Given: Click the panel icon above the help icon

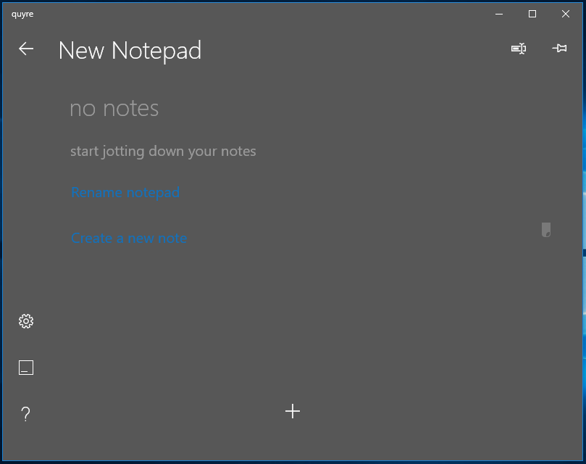Looking at the screenshot, I should [x=26, y=368].
